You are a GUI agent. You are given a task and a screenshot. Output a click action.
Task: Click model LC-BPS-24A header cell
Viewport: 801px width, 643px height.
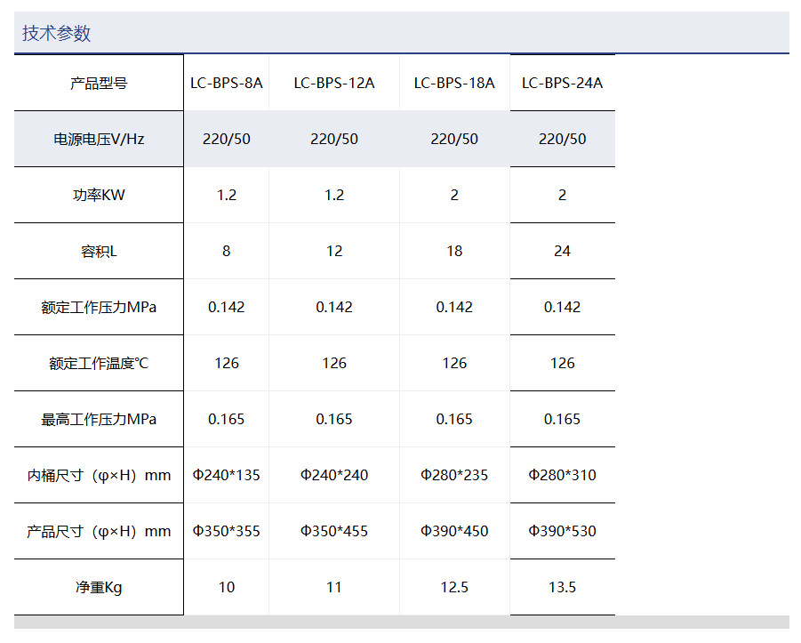pyautogui.click(x=562, y=83)
